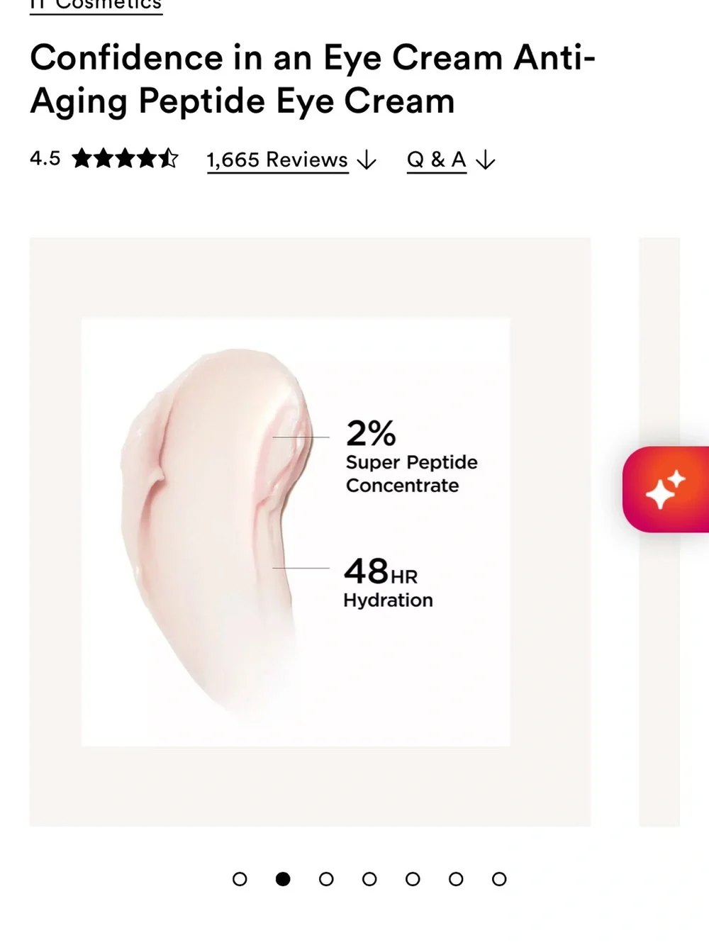Open the sparkle AI assistant button
The height and width of the screenshot is (945, 709).
click(x=666, y=489)
